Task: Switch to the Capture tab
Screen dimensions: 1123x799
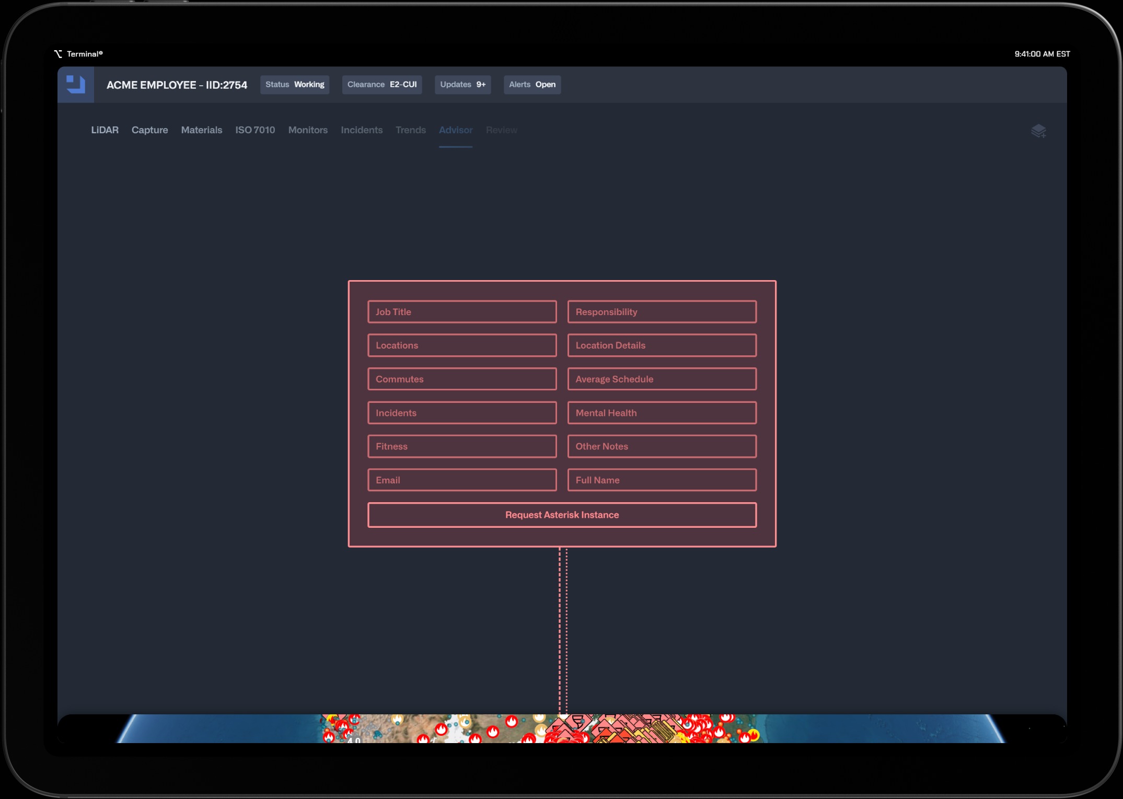Action: click(149, 130)
